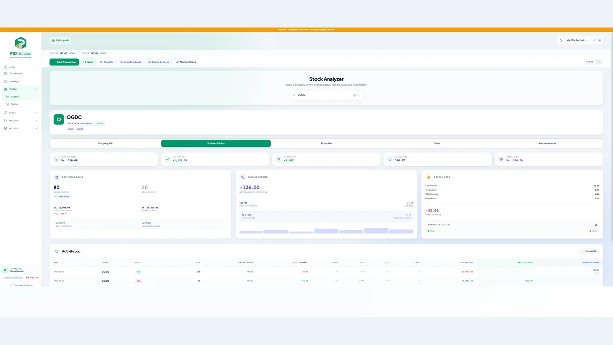
Task: Click the Transfer button
Action: [107, 62]
